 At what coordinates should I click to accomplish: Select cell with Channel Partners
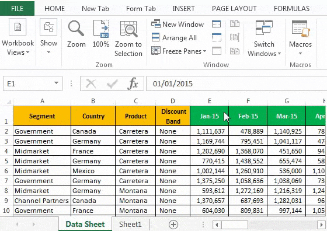pos(42,201)
